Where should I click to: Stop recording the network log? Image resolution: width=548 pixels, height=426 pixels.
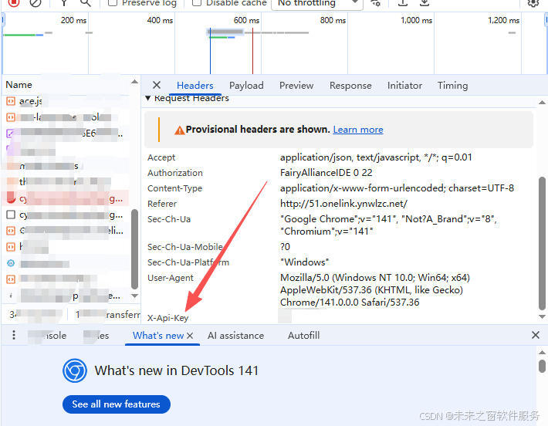(x=14, y=2)
